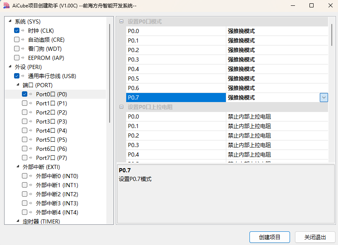Image resolution: width=338 pixels, height=245 pixels.
Task: Enable the 看门狗 (WDT) checkbox
Action: point(17,49)
